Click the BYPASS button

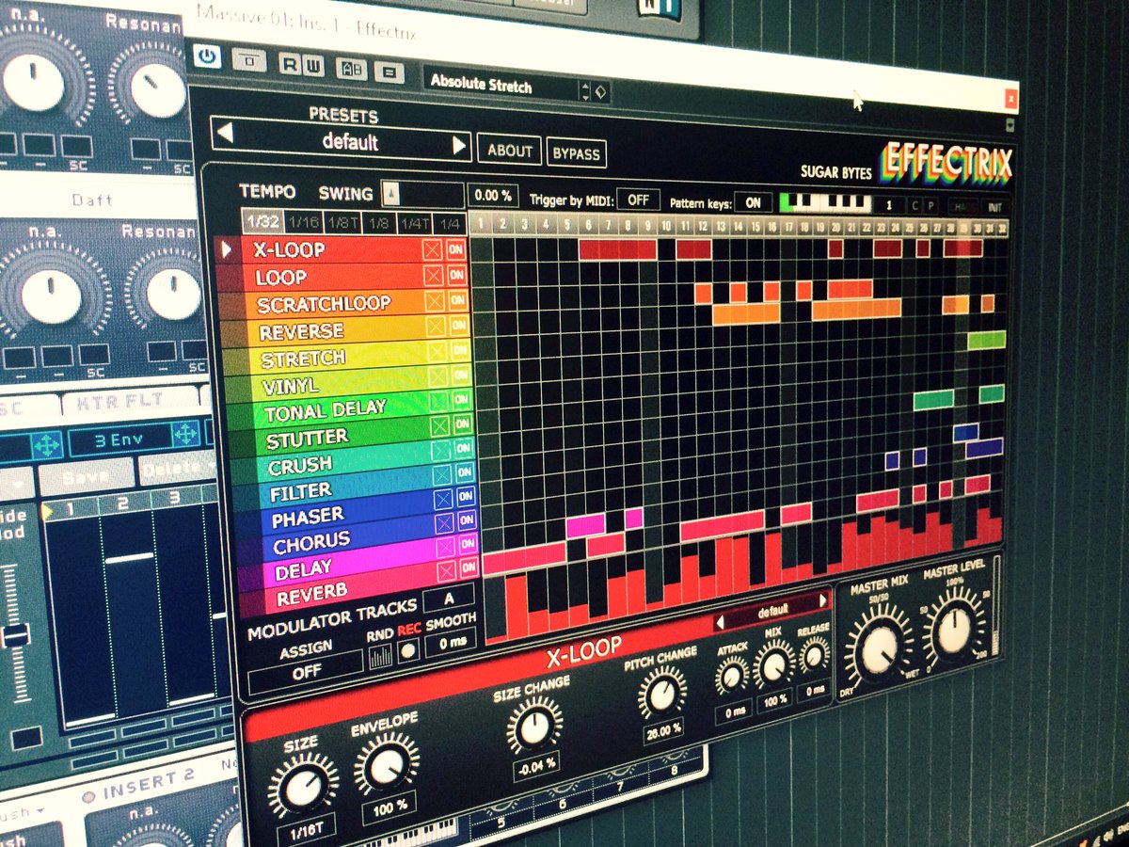(576, 153)
